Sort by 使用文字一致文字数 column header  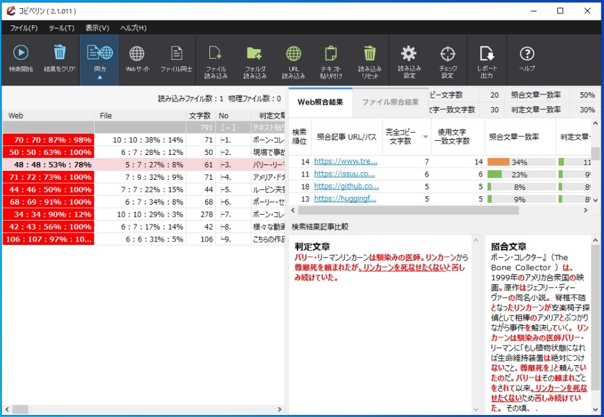[x=458, y=136]
